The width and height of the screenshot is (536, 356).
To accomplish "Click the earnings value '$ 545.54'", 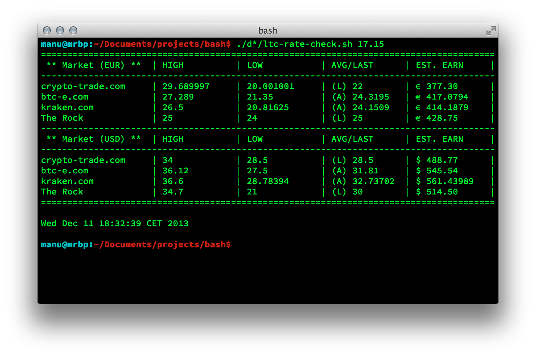I will pyautogui.click(x=437, y=171).
